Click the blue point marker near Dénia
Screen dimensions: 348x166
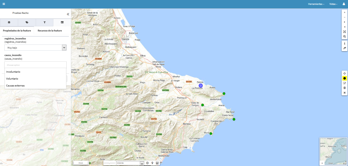click(x=201, y=85)
